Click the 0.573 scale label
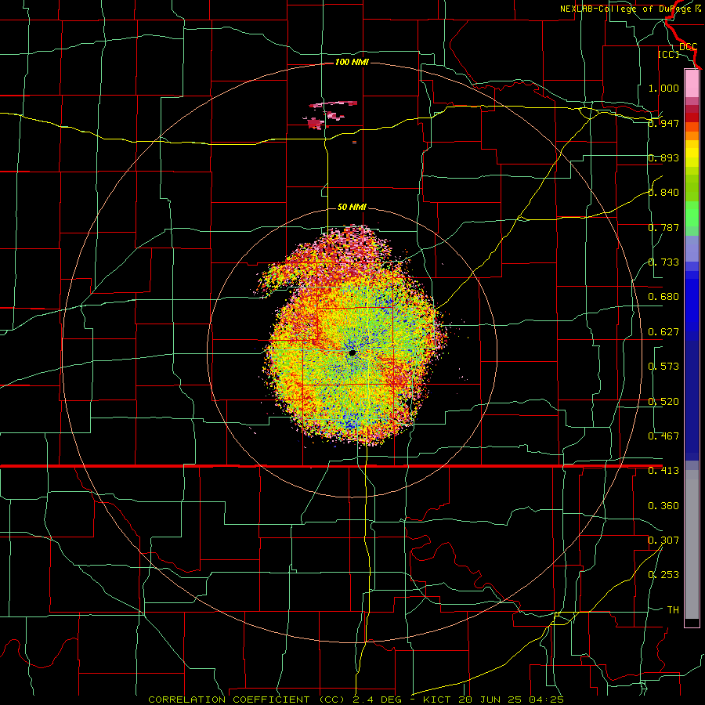Viewport: 705px width, 705px height. [x=663, y=367]
